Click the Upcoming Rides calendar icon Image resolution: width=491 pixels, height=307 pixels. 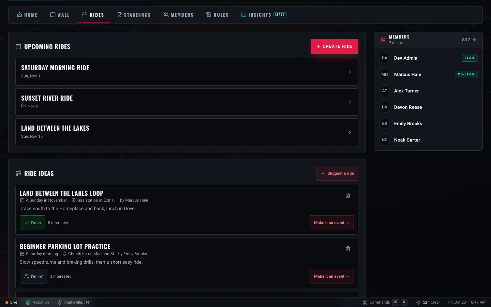18,46
